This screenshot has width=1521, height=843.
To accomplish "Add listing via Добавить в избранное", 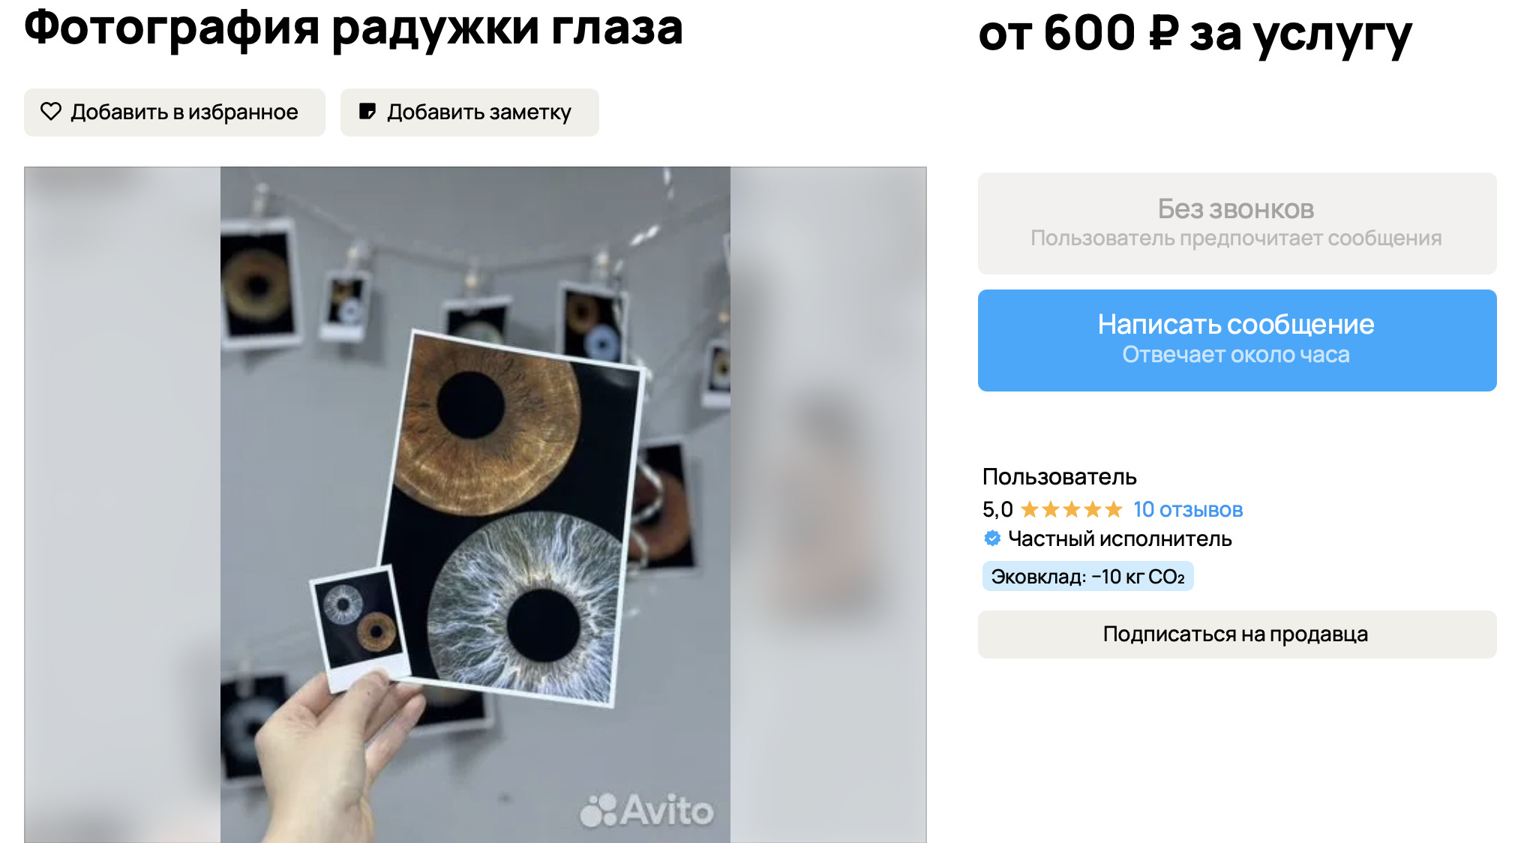I will coord(175,112).
